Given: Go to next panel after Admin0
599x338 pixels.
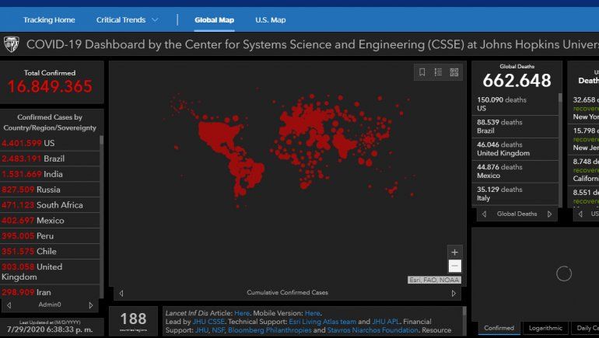Looking at the screenshot, I should (x=91, y=305).
